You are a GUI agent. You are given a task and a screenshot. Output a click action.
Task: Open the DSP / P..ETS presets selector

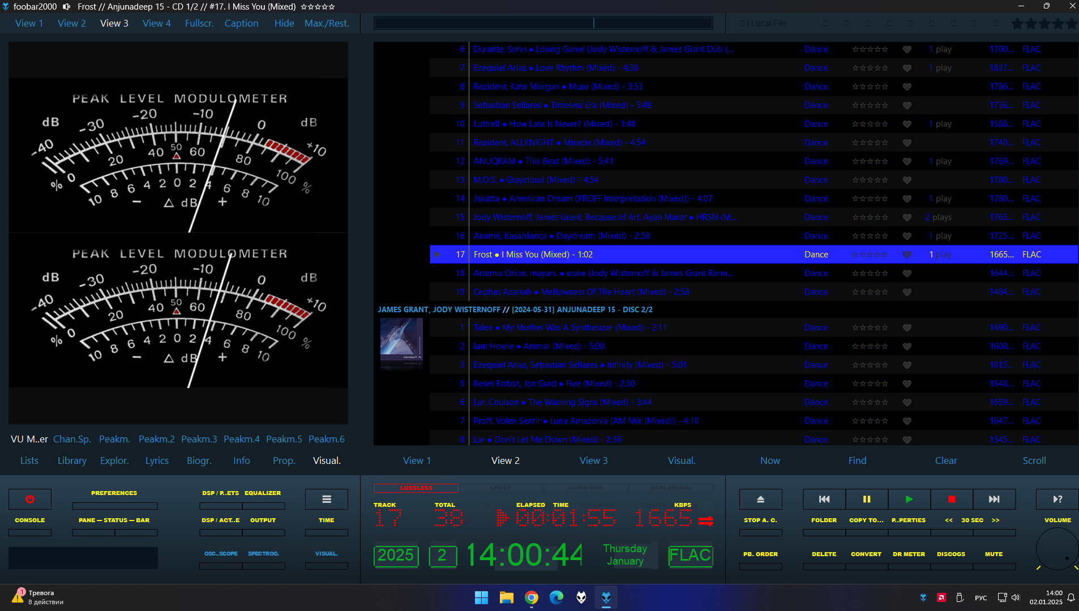pos(220,506)
